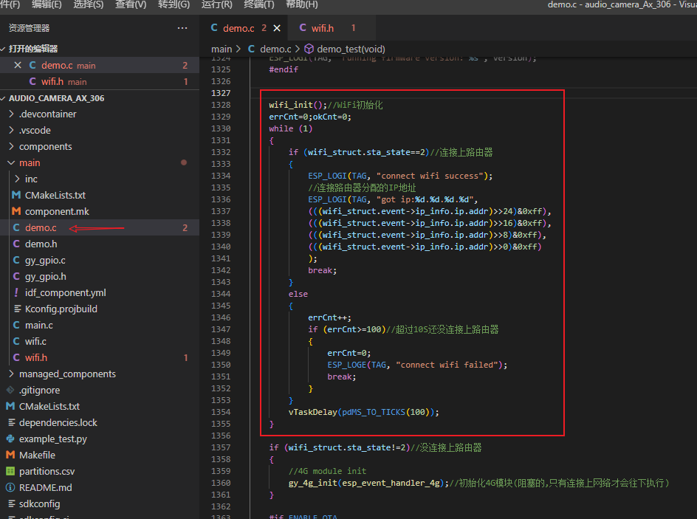Expand the inc folder
Screen dimensions: 697x519
click(x=31, y=179)
